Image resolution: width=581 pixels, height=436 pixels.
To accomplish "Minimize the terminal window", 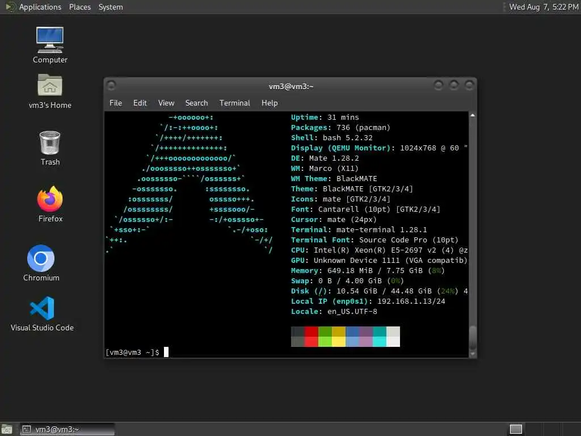I will click(x=439, y=85).
